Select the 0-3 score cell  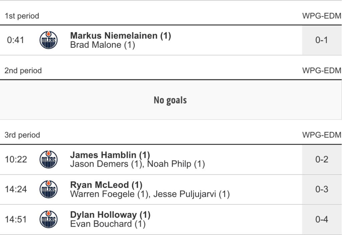[x=322, y=190]
